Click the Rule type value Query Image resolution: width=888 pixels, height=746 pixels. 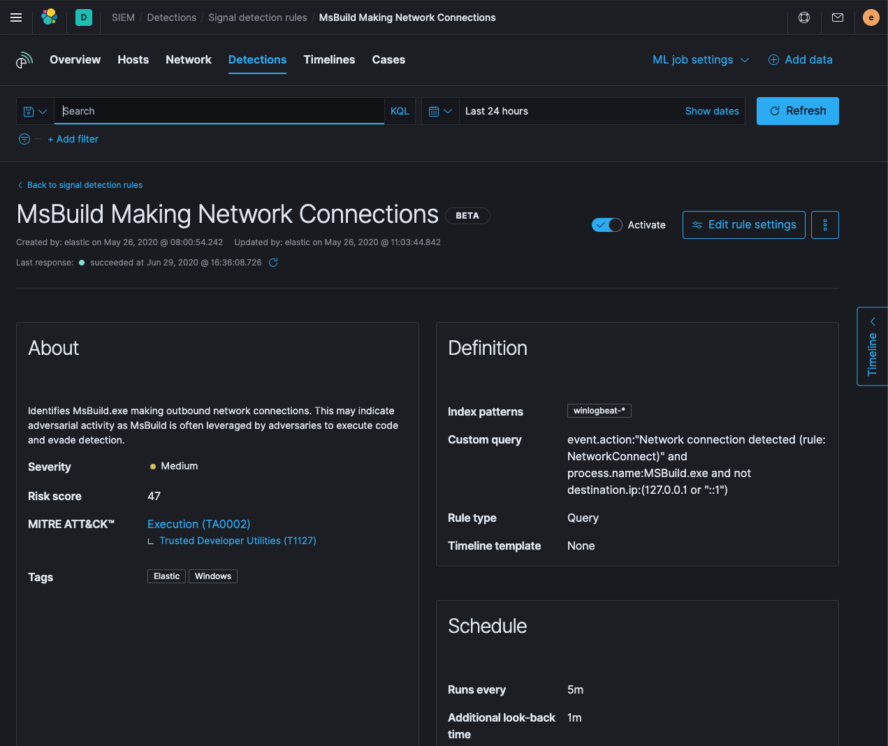(583, 518)
